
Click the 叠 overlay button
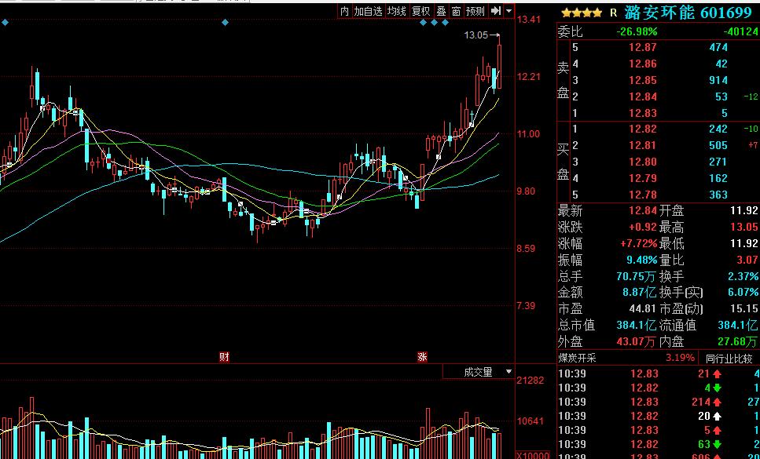click(x=441, y=11)
